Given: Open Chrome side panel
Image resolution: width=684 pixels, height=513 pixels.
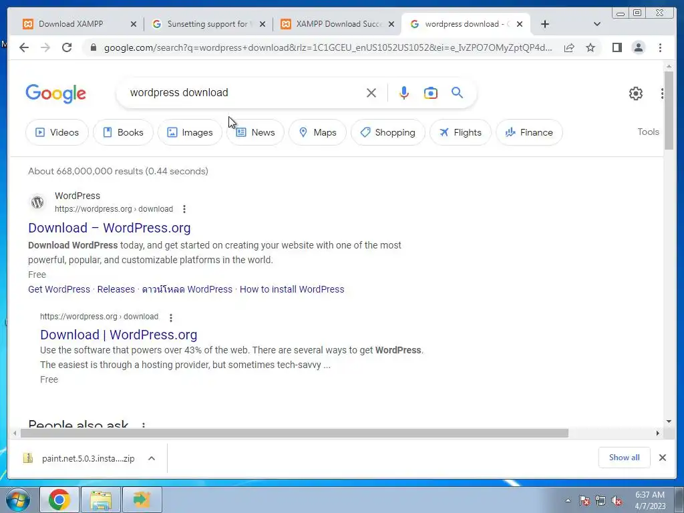Looking at the screenshot, I should pyautogui.click(x=617, y=47).
